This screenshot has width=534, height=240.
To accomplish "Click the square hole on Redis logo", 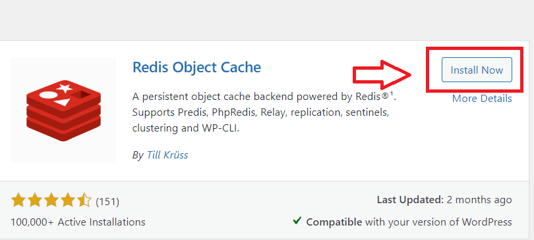I will point(81,95).
